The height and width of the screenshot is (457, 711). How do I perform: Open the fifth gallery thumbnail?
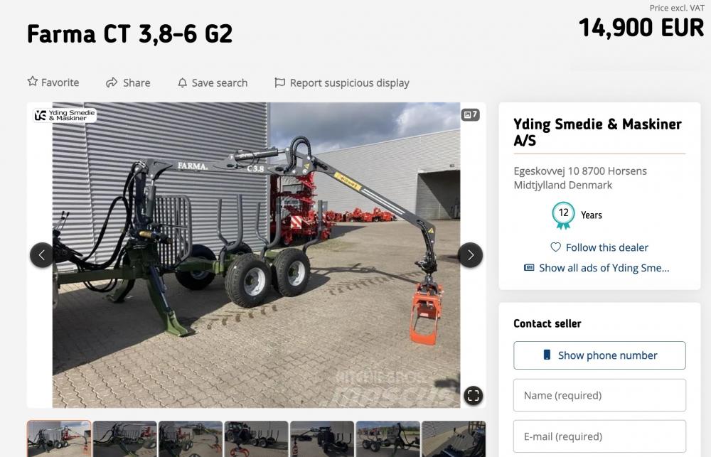(322, 439)
